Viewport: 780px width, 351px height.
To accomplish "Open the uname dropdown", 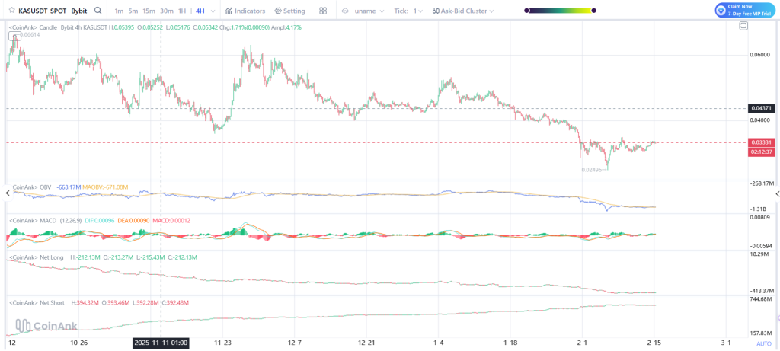I will 366,11.
